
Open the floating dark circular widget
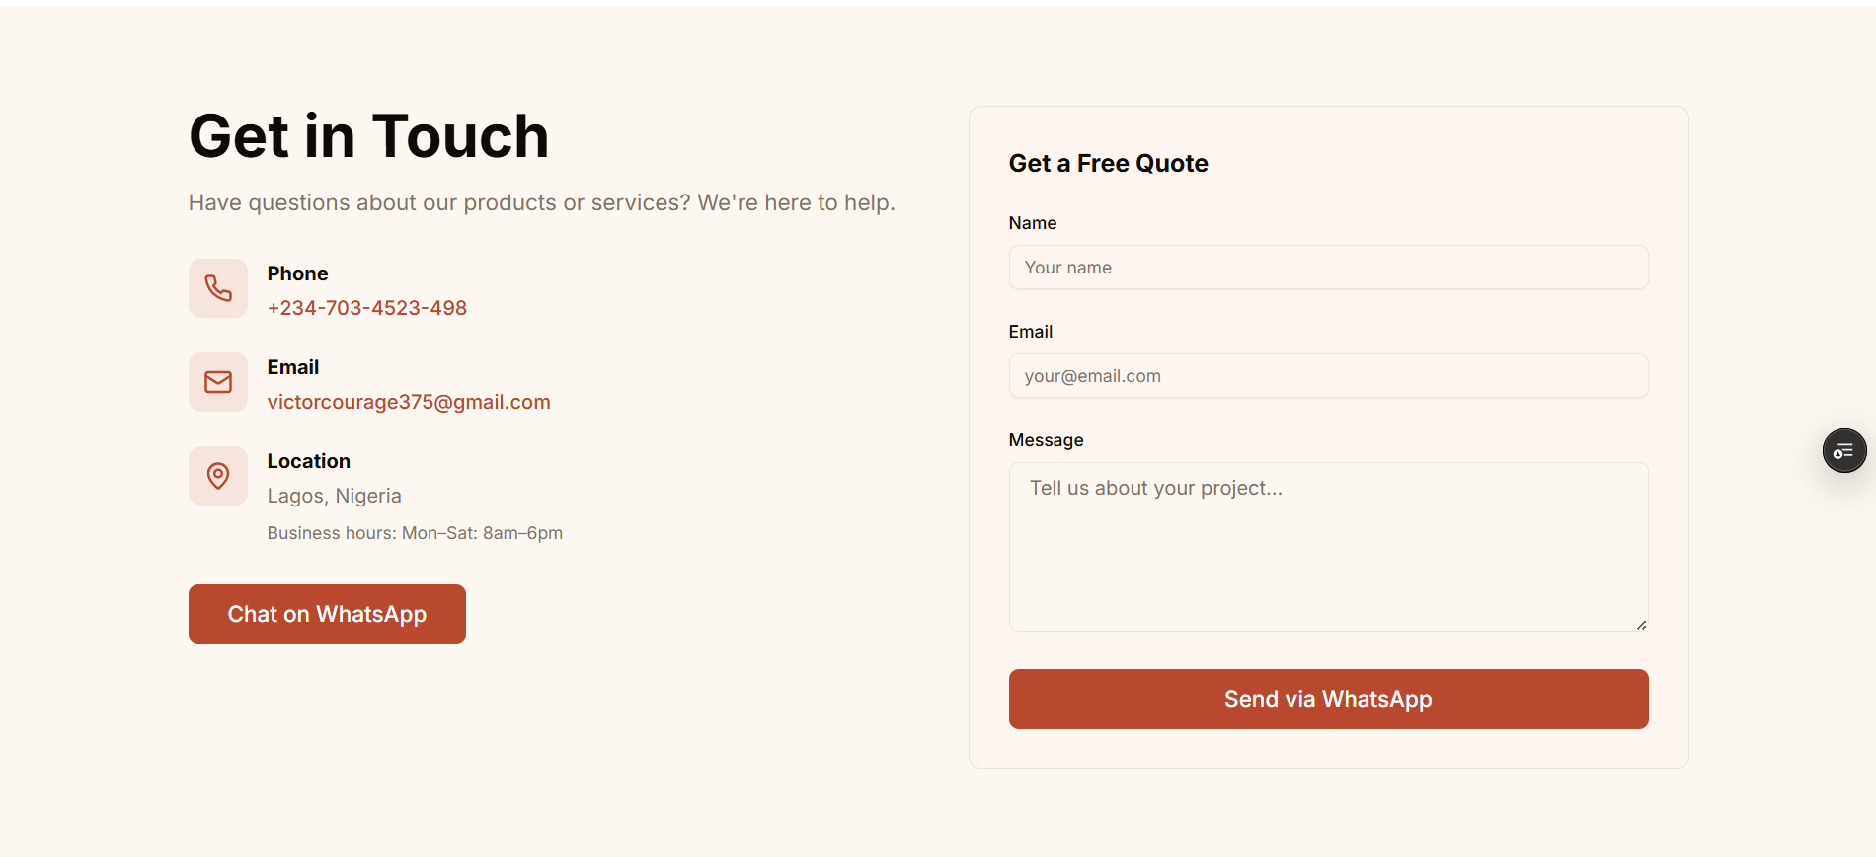coord(1843,451)
